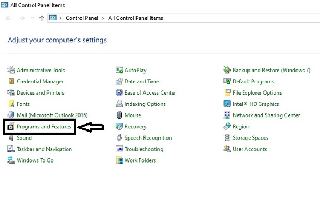Open the Region link
Image resolution: width=320 pixels, height=201 pixels.
click(241, 127)
